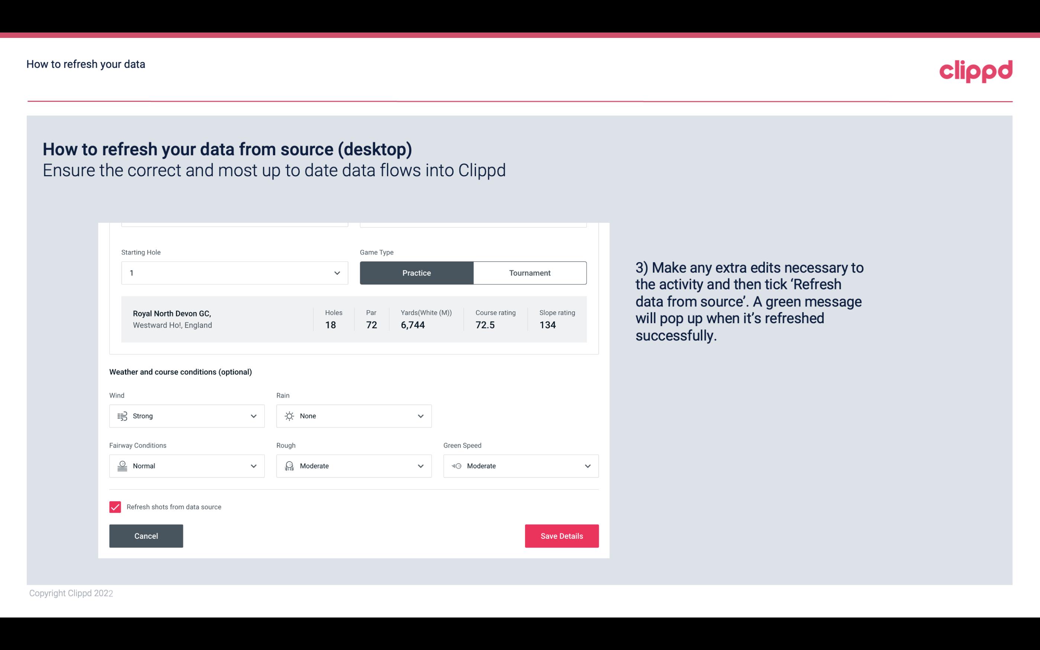Viewport: 1040px width, 650px height.
Task: Click the rain condition icon
Action: 289,416
